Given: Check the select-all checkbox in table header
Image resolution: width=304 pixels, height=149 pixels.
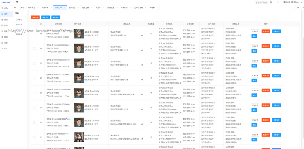Looking at the screenshot, I should [x=34, y=24].
